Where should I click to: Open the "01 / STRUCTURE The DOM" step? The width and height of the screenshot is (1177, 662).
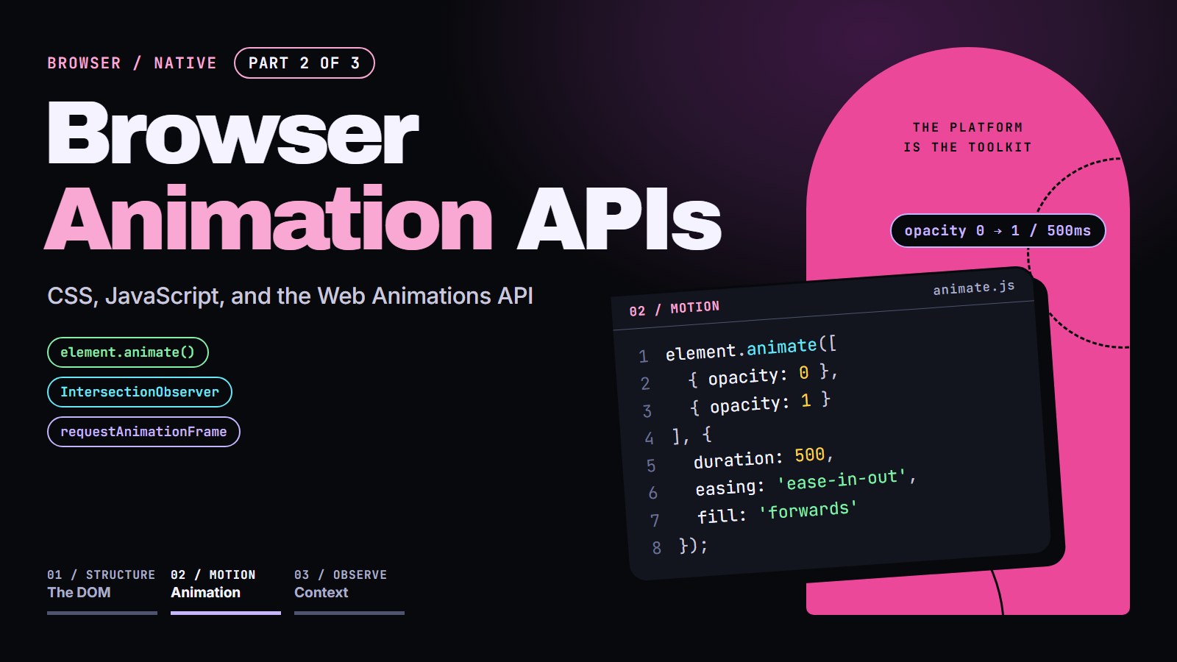click(x=102, y=590)
